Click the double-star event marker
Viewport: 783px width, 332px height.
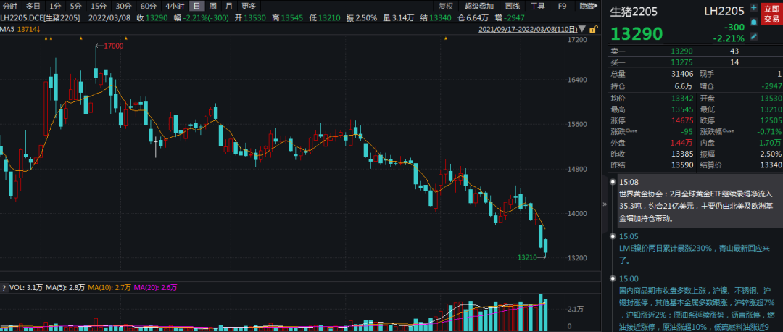click(x=47, y=38)
